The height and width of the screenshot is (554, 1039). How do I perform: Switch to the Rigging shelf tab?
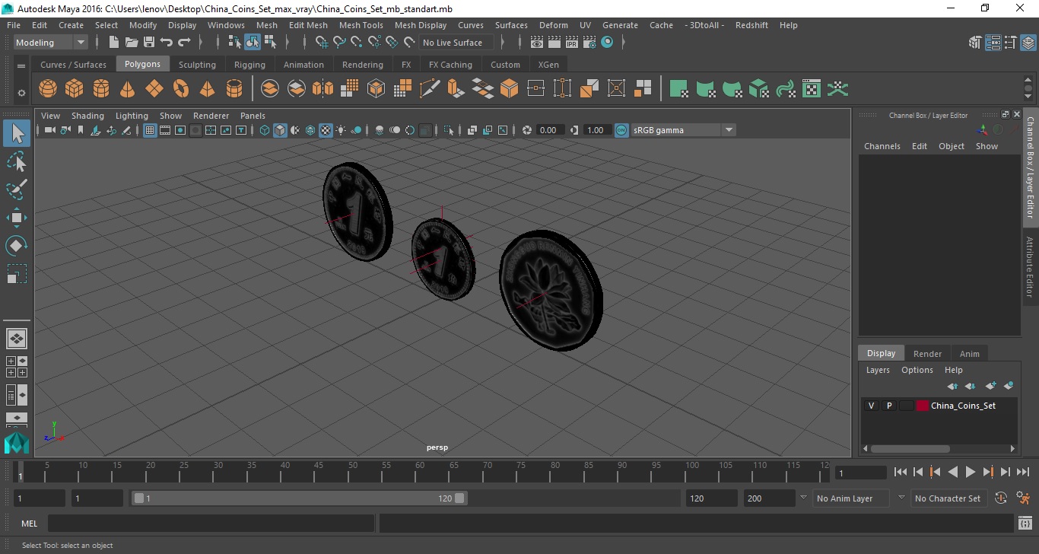point(249,65)
